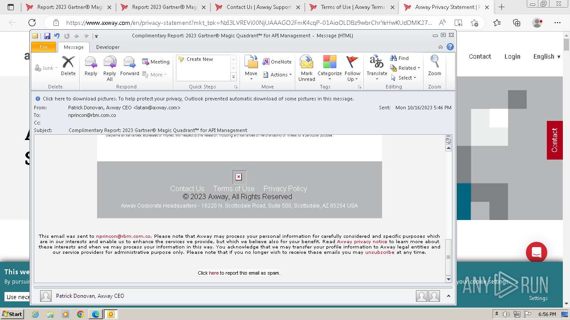Switch to first Report 2023 Gartner browser tab

tap(69, 7)
